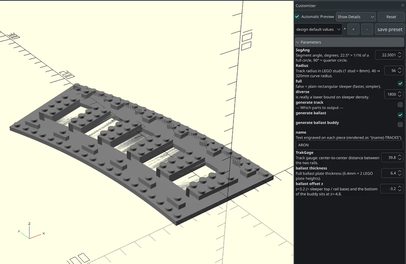Image resolution: width=406 pixels, height=264 pixels.
Task: Add a new preset with plus button
Action: click(353, 30)
